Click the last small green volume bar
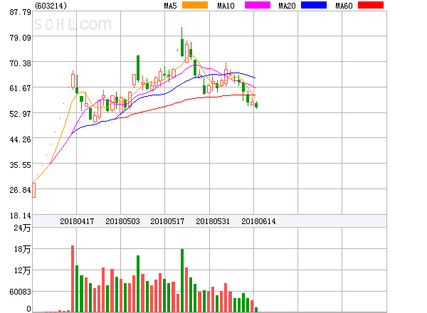Viewport: 427px width, 313px height. coord(256,309)
